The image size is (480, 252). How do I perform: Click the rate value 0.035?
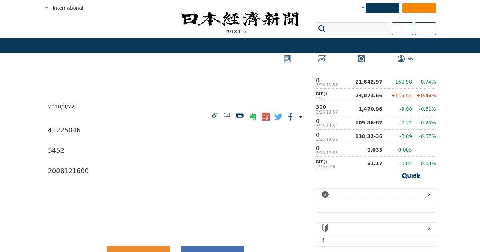375,150
